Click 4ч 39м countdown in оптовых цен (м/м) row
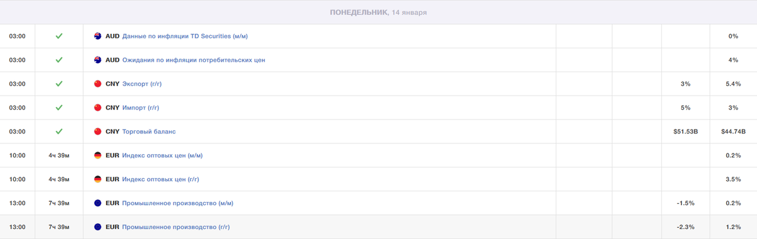This screenshot has width=757, height=239. [x=59, y=156]
